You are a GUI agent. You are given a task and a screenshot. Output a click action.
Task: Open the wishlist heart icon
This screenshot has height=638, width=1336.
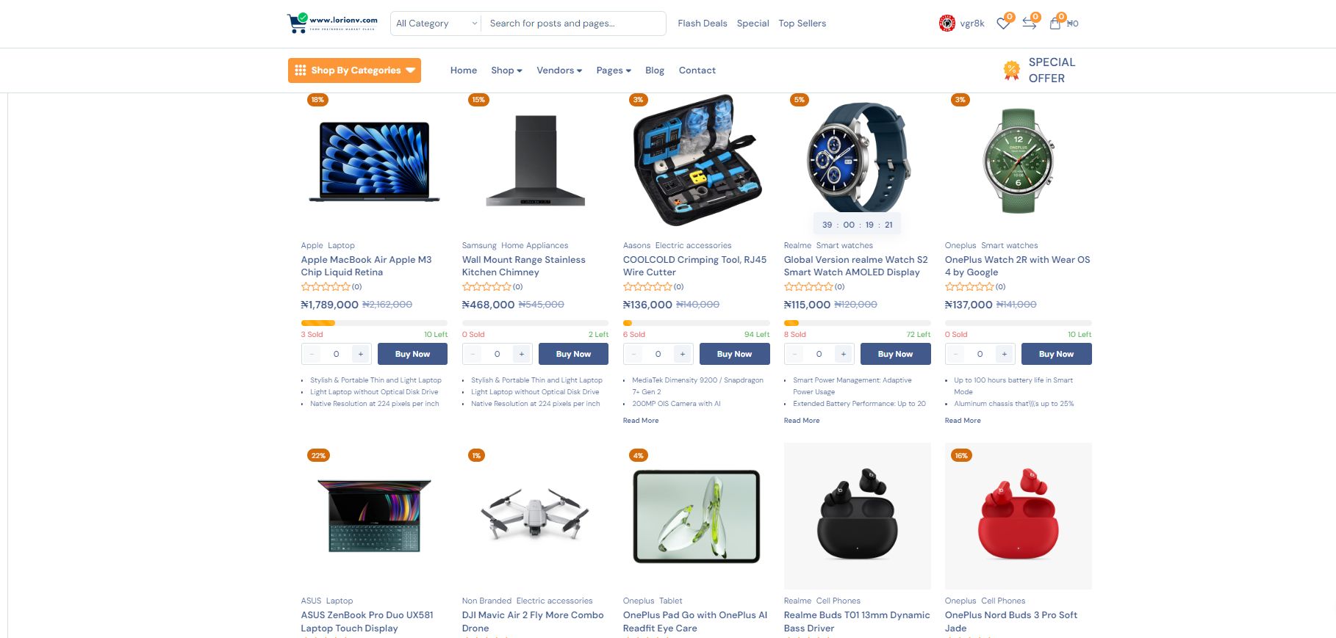tap(1003, 23)
